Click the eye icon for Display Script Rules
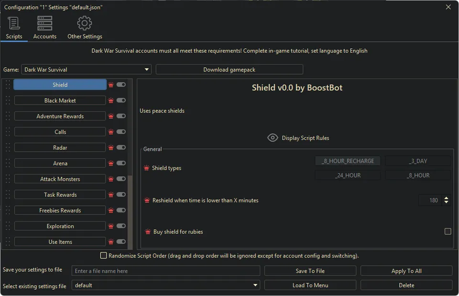Screen dimensions: 459x296 [x=273, y=137]
